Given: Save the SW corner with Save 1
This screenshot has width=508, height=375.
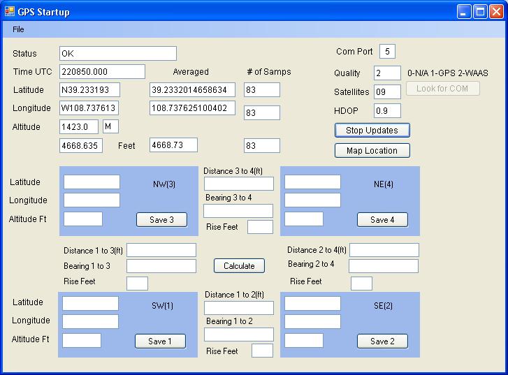Looking at the screenshot, I should pyautogui.click(x=160, y=341).
